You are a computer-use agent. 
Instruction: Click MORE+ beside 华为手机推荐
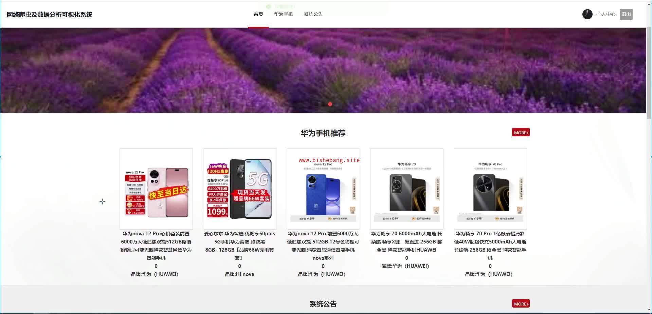pyautogui.click(x=521, y=133)
